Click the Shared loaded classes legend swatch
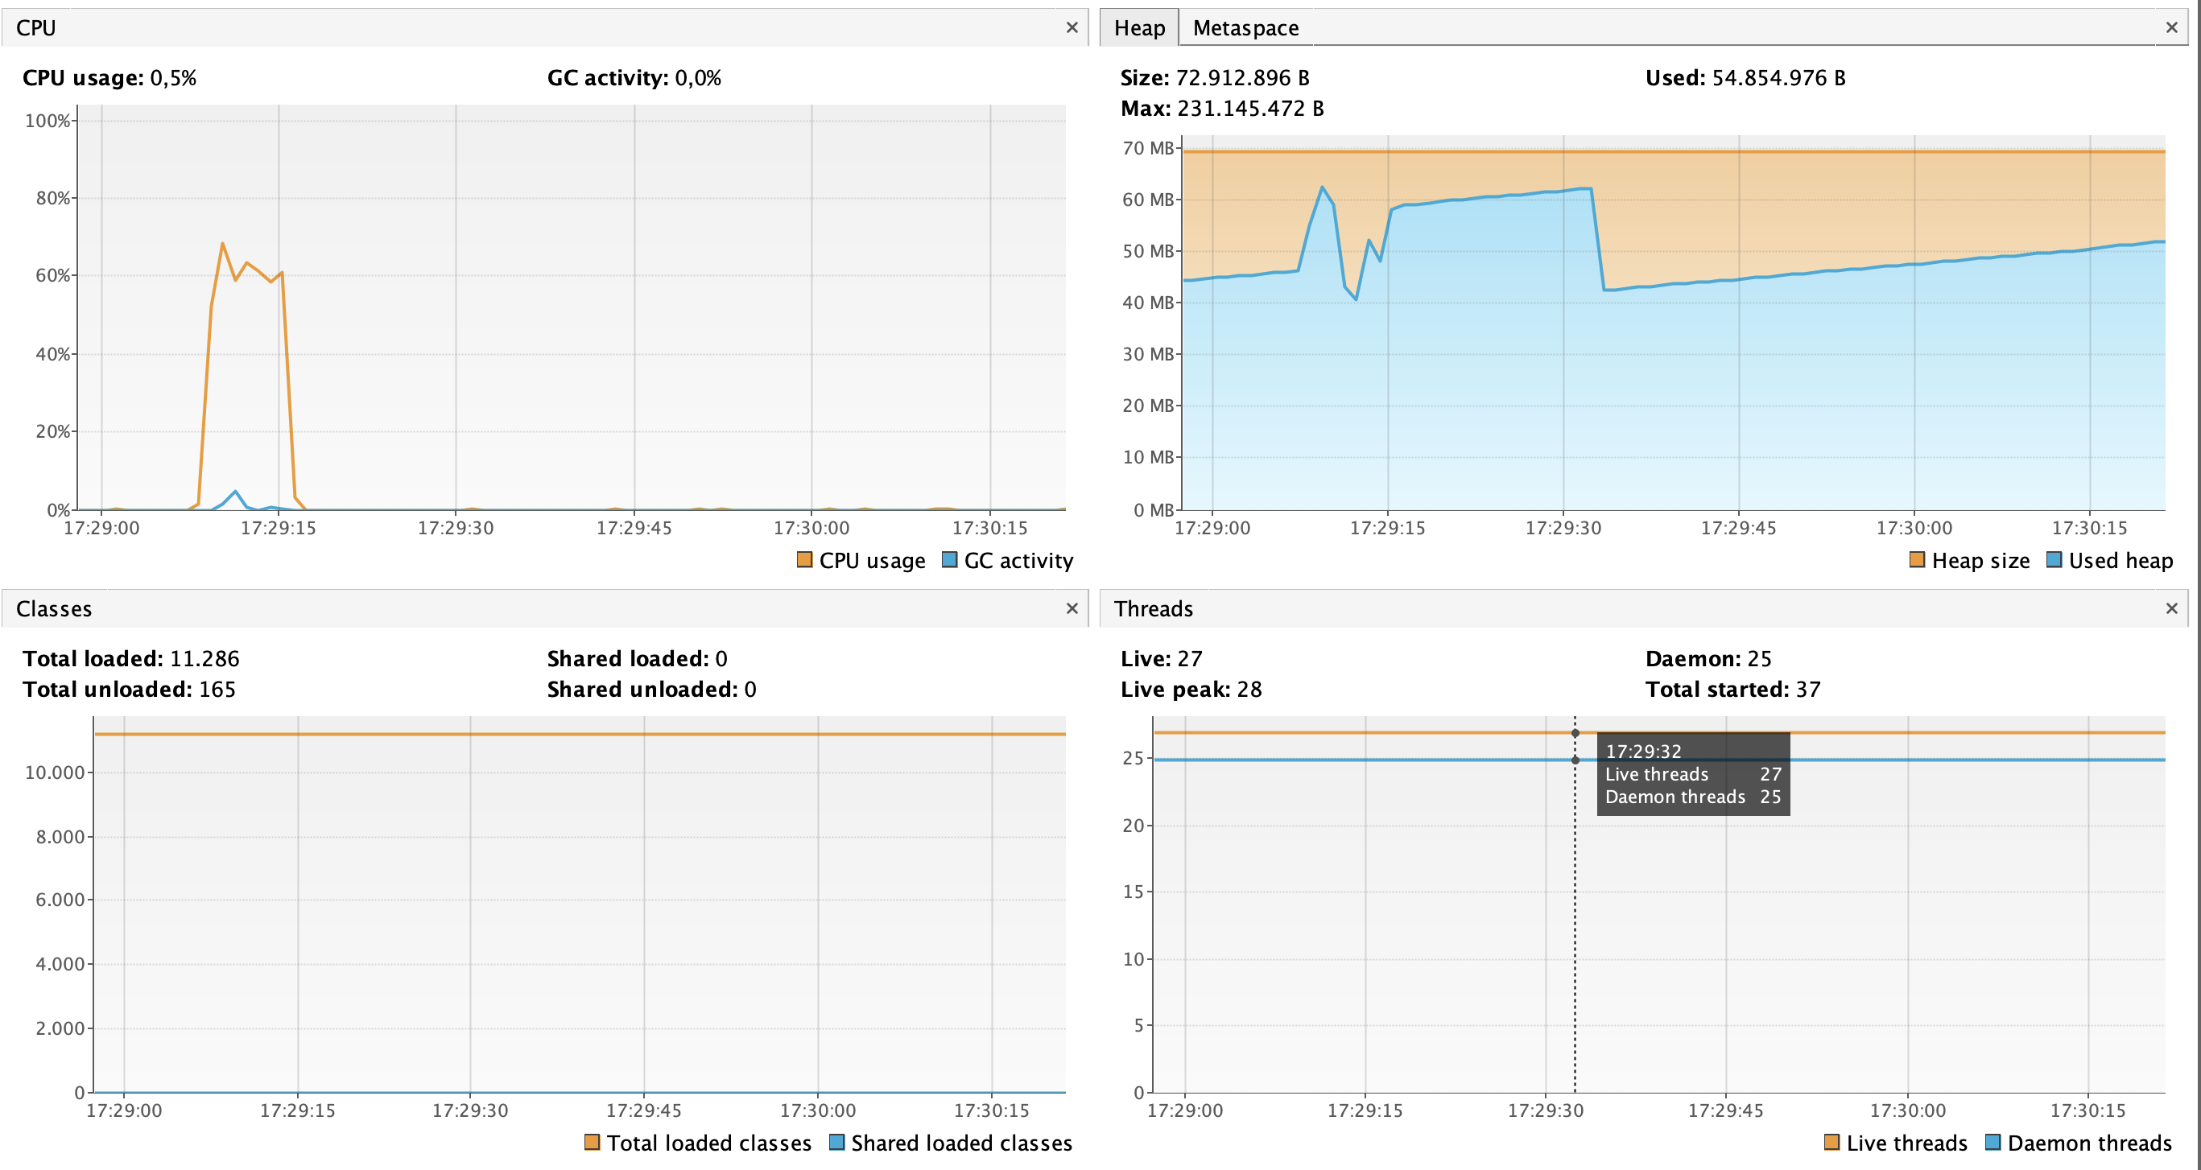This screenshot has width=2201, height=1170. click(836, 1142)
